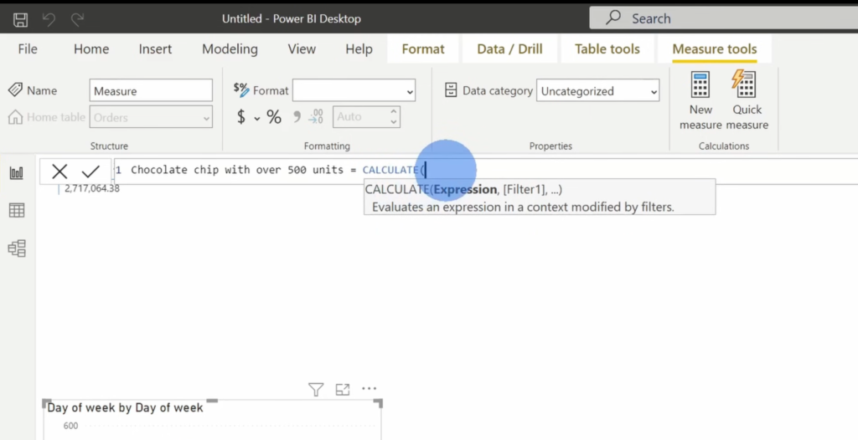This screenshot has width=858, height=440.
Task: Click the search magnifier icon
Action: click(x=613, y=18)
